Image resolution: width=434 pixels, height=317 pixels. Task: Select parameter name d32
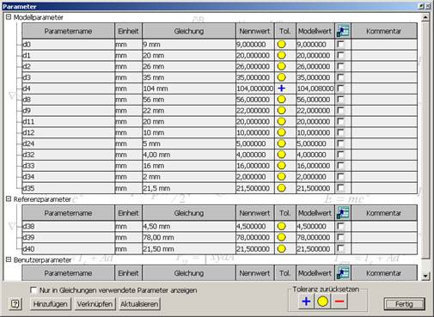pyautogui.click(x=68, y=155)
